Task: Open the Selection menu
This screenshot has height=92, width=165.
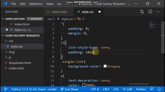Action: 36,4
